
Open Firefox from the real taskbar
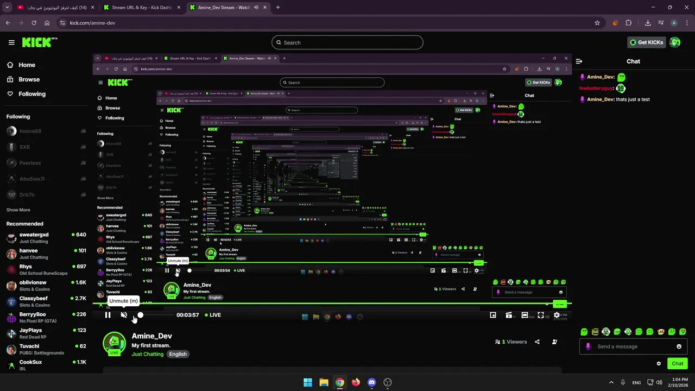pos(356,382)
